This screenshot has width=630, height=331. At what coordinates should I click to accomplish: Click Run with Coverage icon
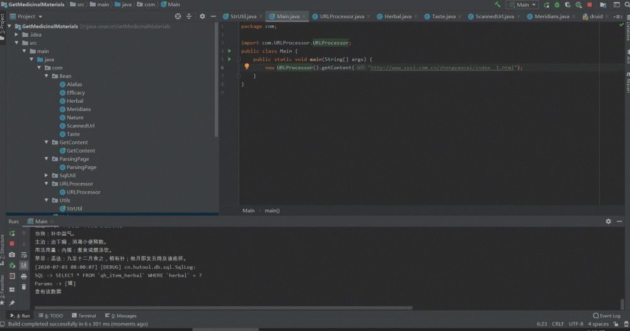pos(567,4)
